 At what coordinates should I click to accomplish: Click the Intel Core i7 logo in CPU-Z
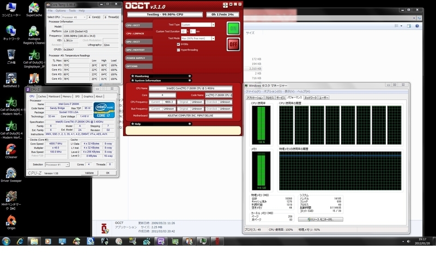tap(104, 110)
